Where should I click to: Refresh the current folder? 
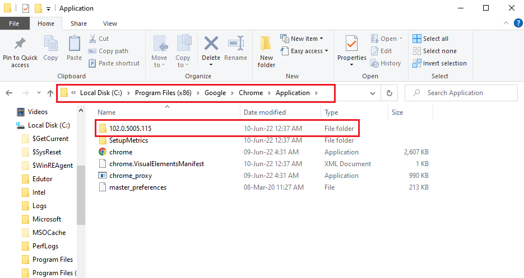click(389, 93)
